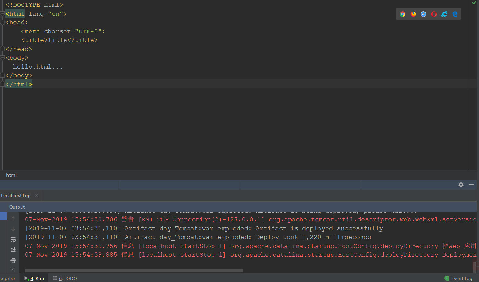
Task: Close the Localhost Log tab
Action: tap(36, 195)
